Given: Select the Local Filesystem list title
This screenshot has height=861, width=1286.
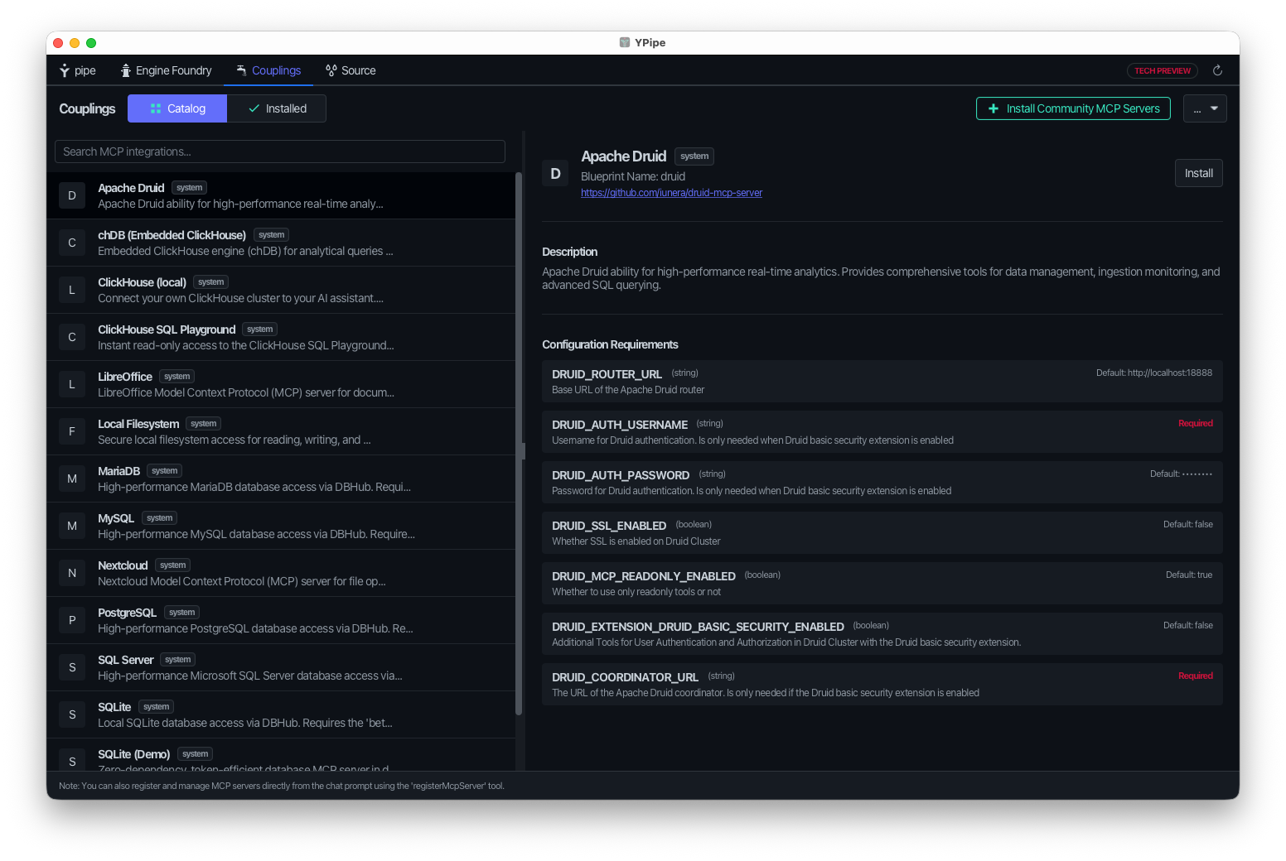Looking at the screenshot, I should tap(138, 424).
